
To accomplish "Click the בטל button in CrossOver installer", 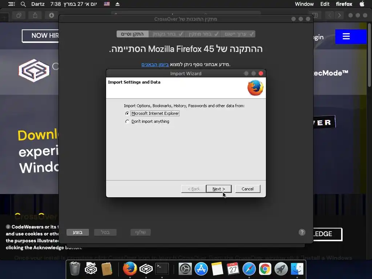I will click(105, 232).
